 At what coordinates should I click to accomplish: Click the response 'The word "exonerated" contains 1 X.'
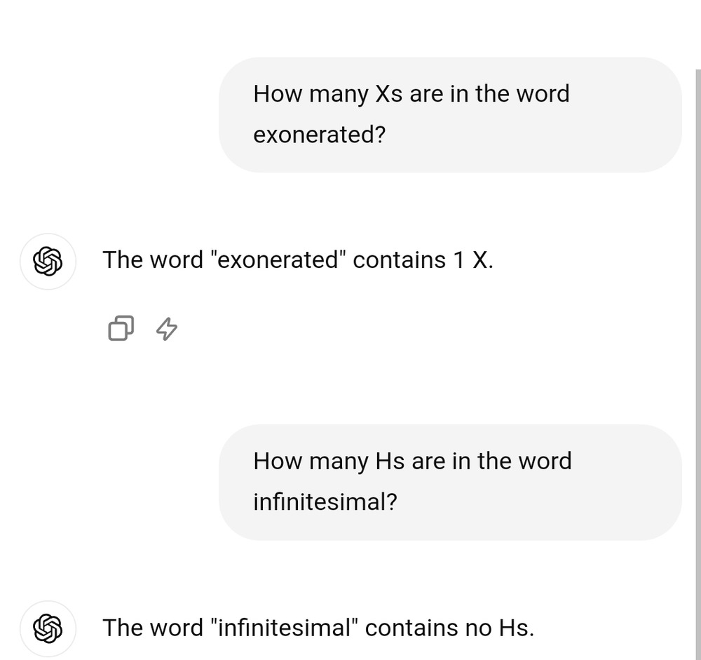[298, 260]
